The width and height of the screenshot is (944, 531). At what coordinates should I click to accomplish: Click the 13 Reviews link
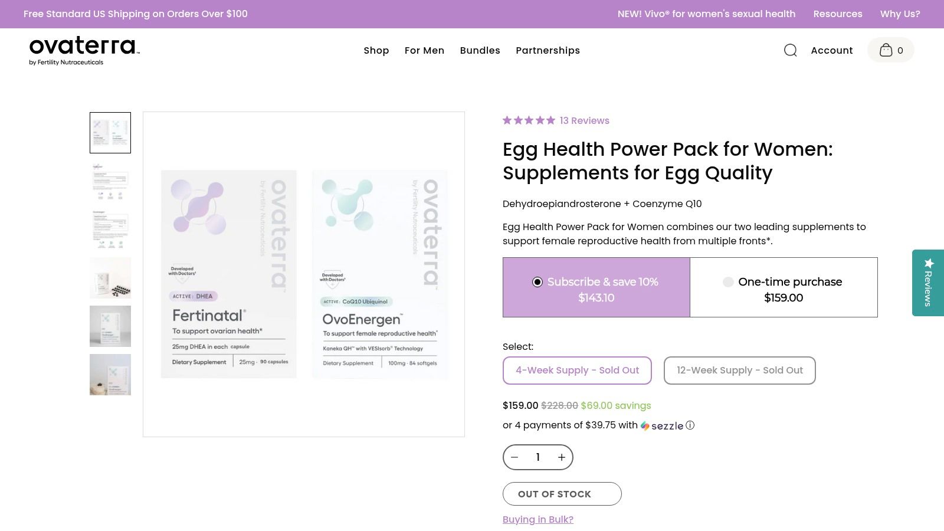tap(584, 120)
